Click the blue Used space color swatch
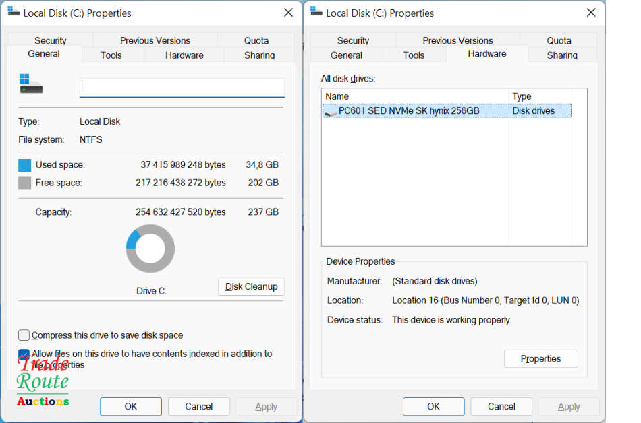The height and width of the screenshot is (423, 641). pyautogui.click(x=25, y=165)
